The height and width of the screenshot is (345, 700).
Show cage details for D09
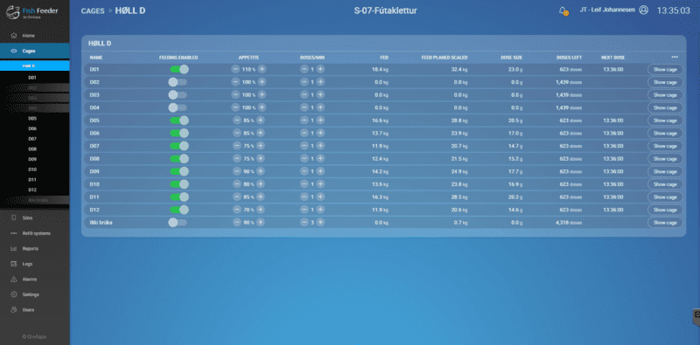coord(665,171)
